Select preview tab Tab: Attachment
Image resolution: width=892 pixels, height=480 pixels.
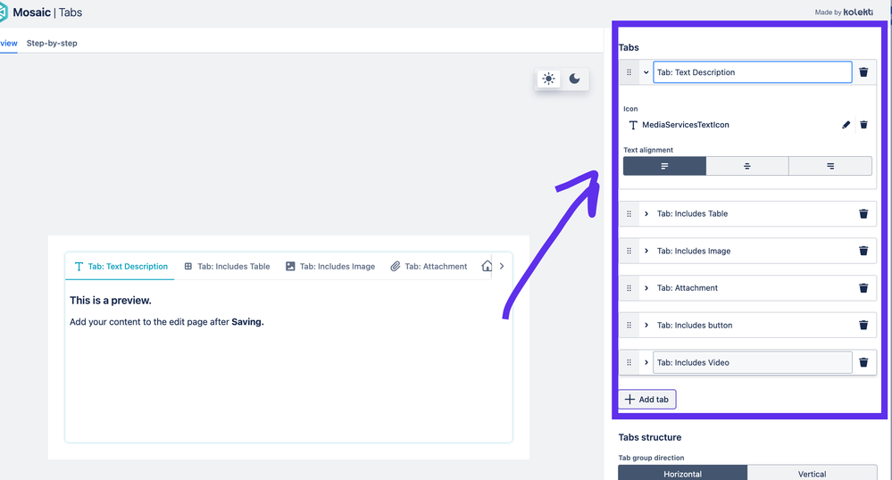point(429,266)
